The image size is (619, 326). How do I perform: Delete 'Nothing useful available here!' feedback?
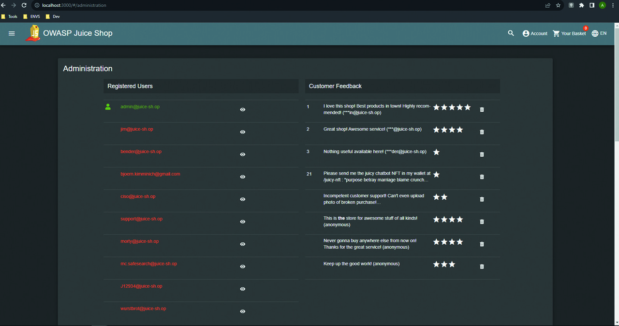pos(482,154)
